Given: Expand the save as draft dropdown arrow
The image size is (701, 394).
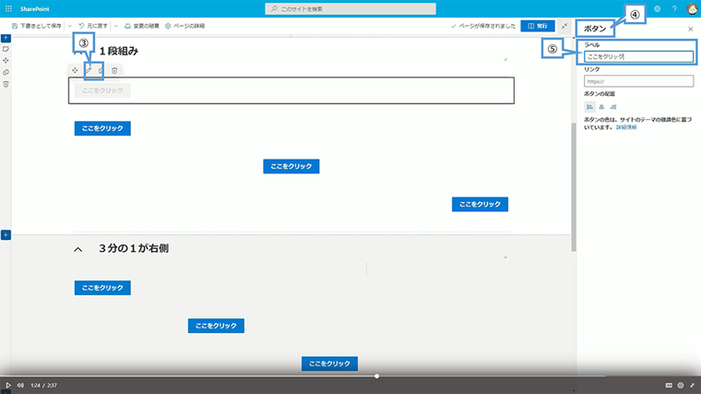Looking at the screenshot, I should (69, 26).
